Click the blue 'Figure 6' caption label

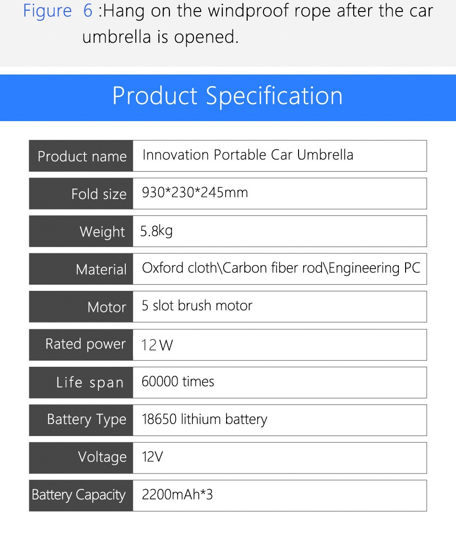point(58,11)
